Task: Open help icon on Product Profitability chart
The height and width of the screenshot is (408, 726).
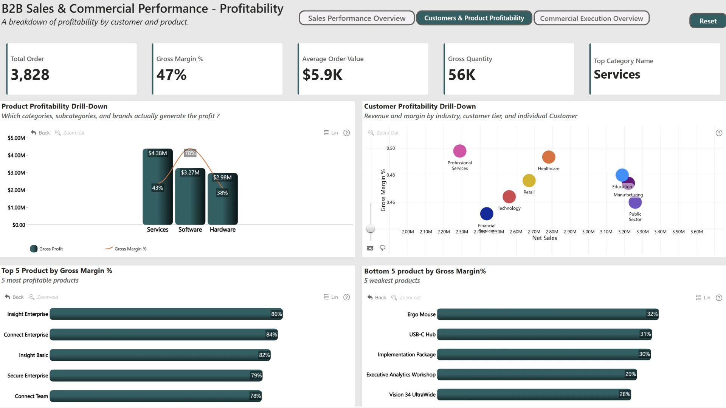Action: point(346,133)
